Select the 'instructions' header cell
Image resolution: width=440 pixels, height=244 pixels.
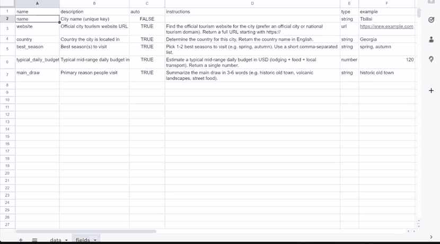pyautogui.click(x=252, y=12)
